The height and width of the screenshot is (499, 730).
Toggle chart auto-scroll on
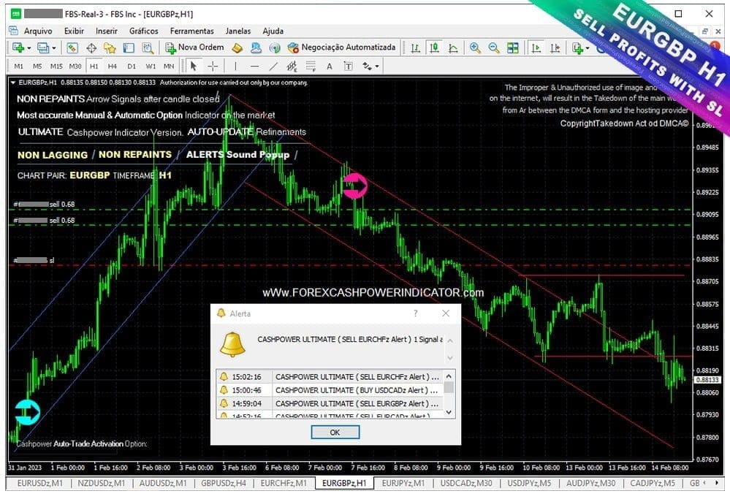(x=536, y=48)
